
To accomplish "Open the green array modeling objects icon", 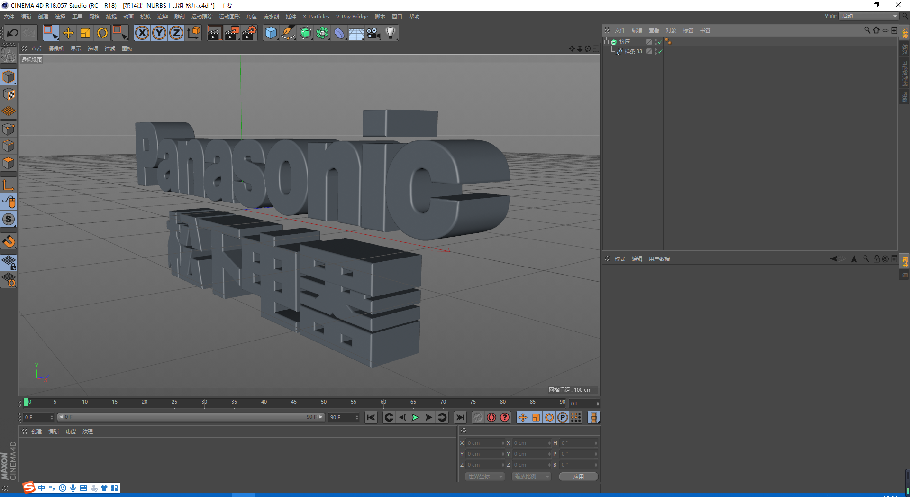I will (323, 33).
